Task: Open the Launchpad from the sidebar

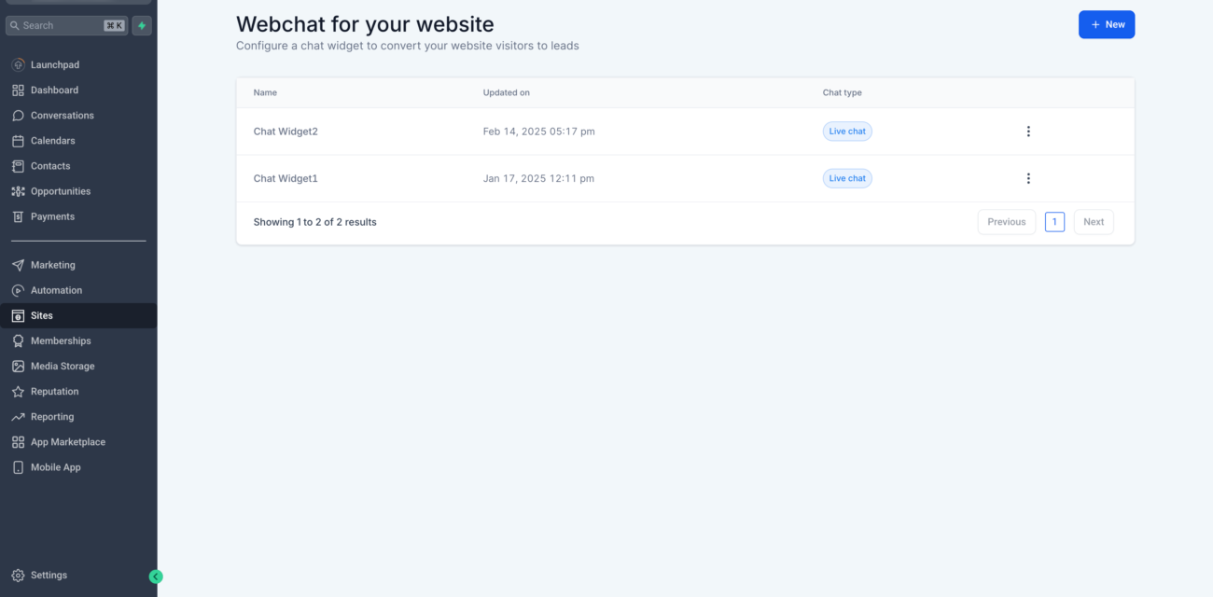Action: click(17, 64)
